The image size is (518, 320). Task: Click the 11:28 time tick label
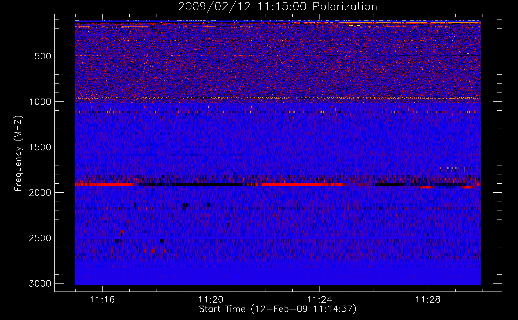[x=428, y=300]
